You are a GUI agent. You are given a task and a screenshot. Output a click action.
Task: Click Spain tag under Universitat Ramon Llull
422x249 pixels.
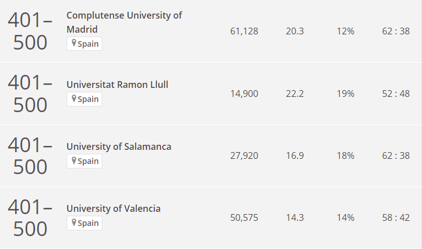click(x=85, y=99)
